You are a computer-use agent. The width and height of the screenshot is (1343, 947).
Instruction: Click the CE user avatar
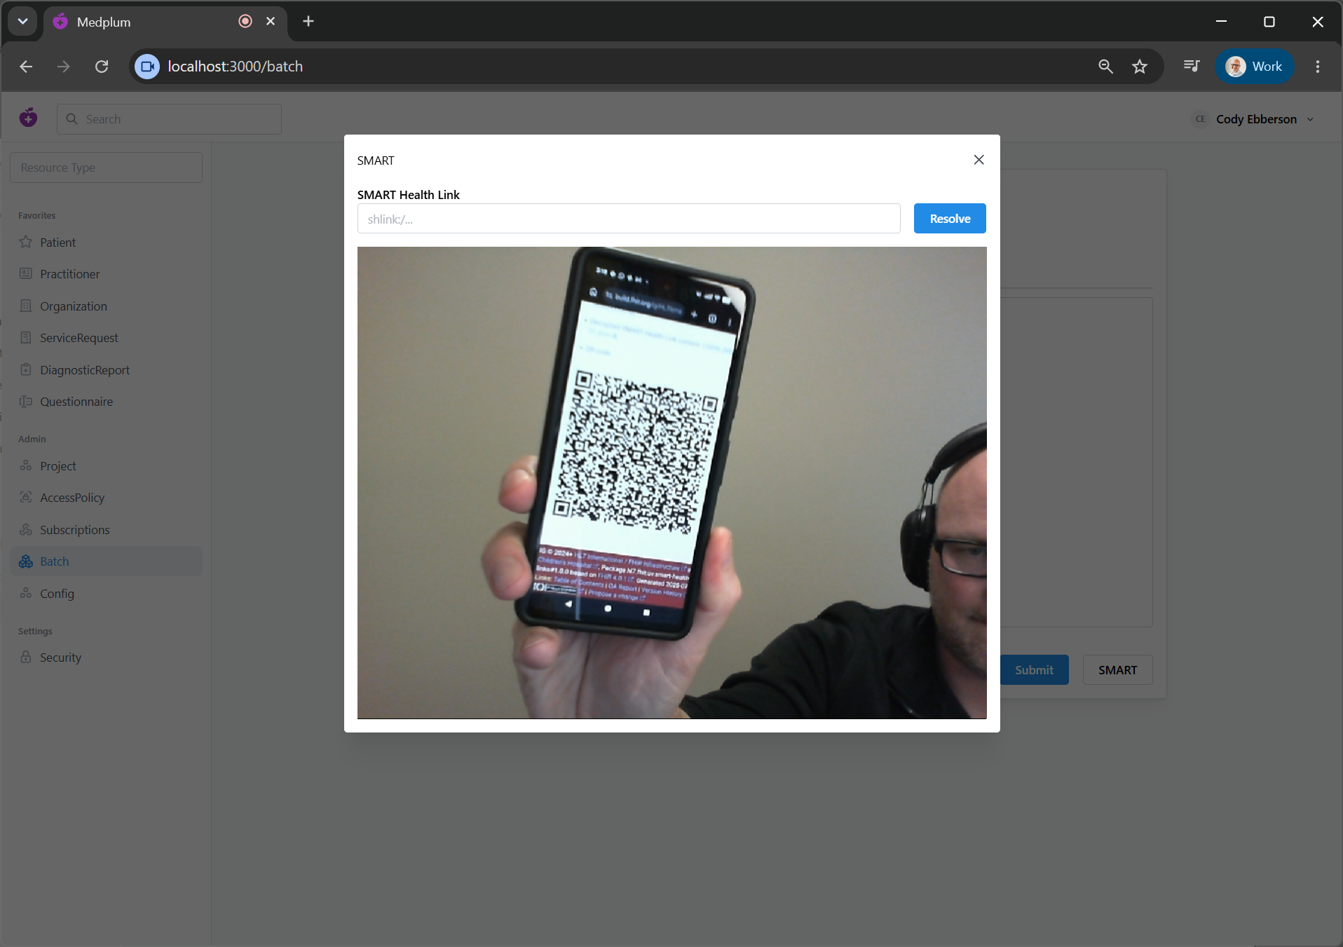click(1201, 119)
